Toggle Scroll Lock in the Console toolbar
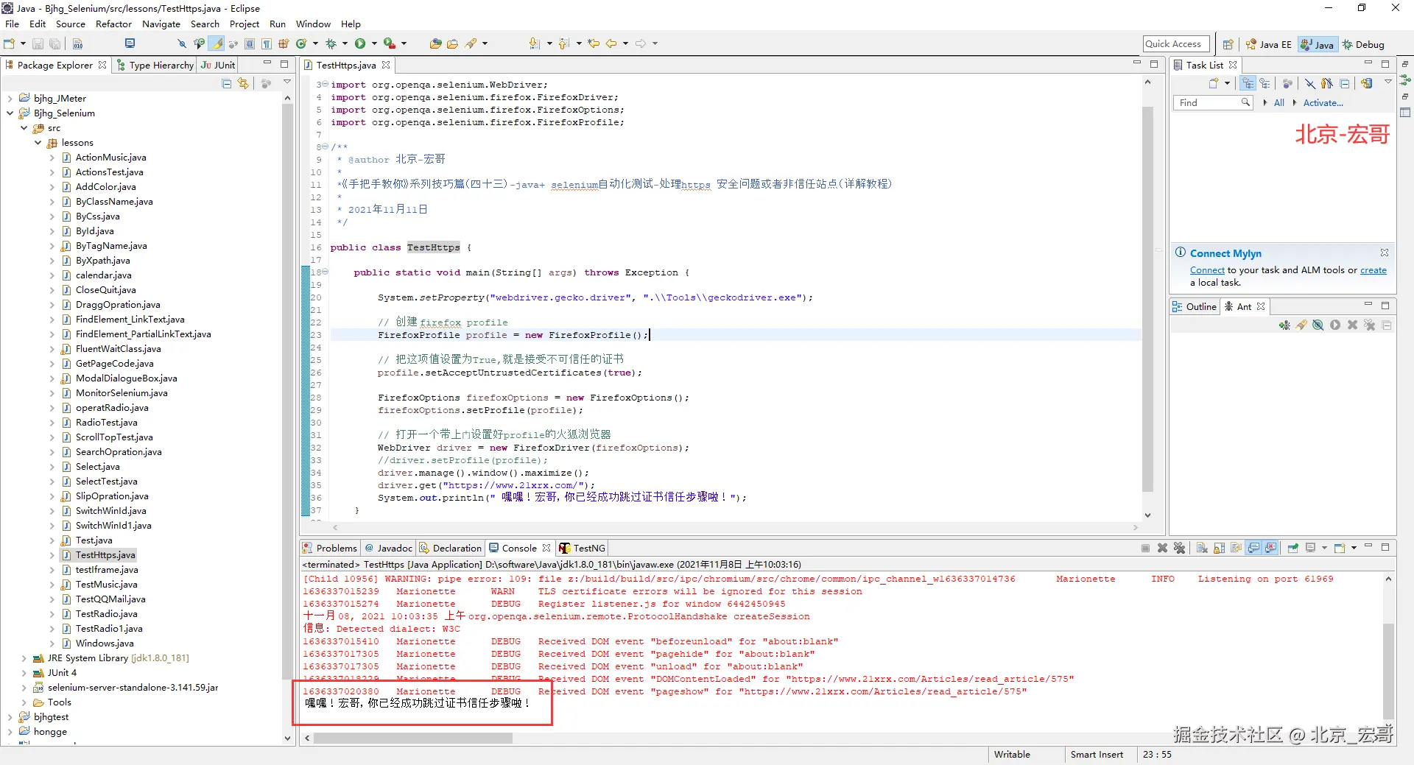Screen dimensions: 1414x765 tap(1219, 548)
